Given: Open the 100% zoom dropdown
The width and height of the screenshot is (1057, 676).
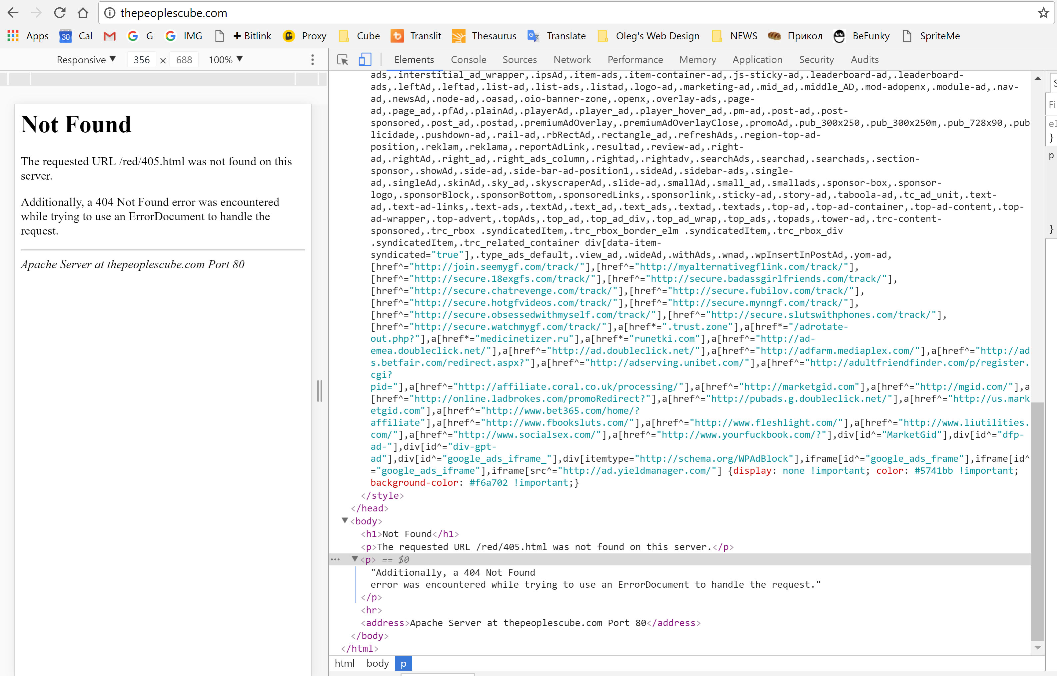Looking at the screenshot, I should [226, 60].
